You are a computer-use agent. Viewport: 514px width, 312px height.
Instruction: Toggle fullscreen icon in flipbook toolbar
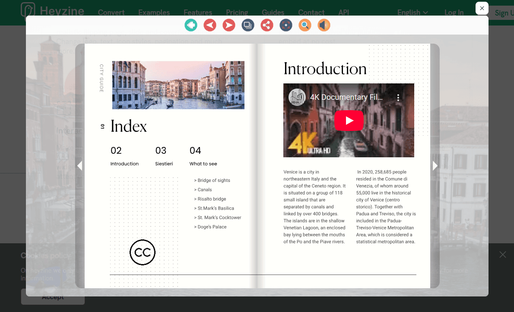tap(286, 25)
